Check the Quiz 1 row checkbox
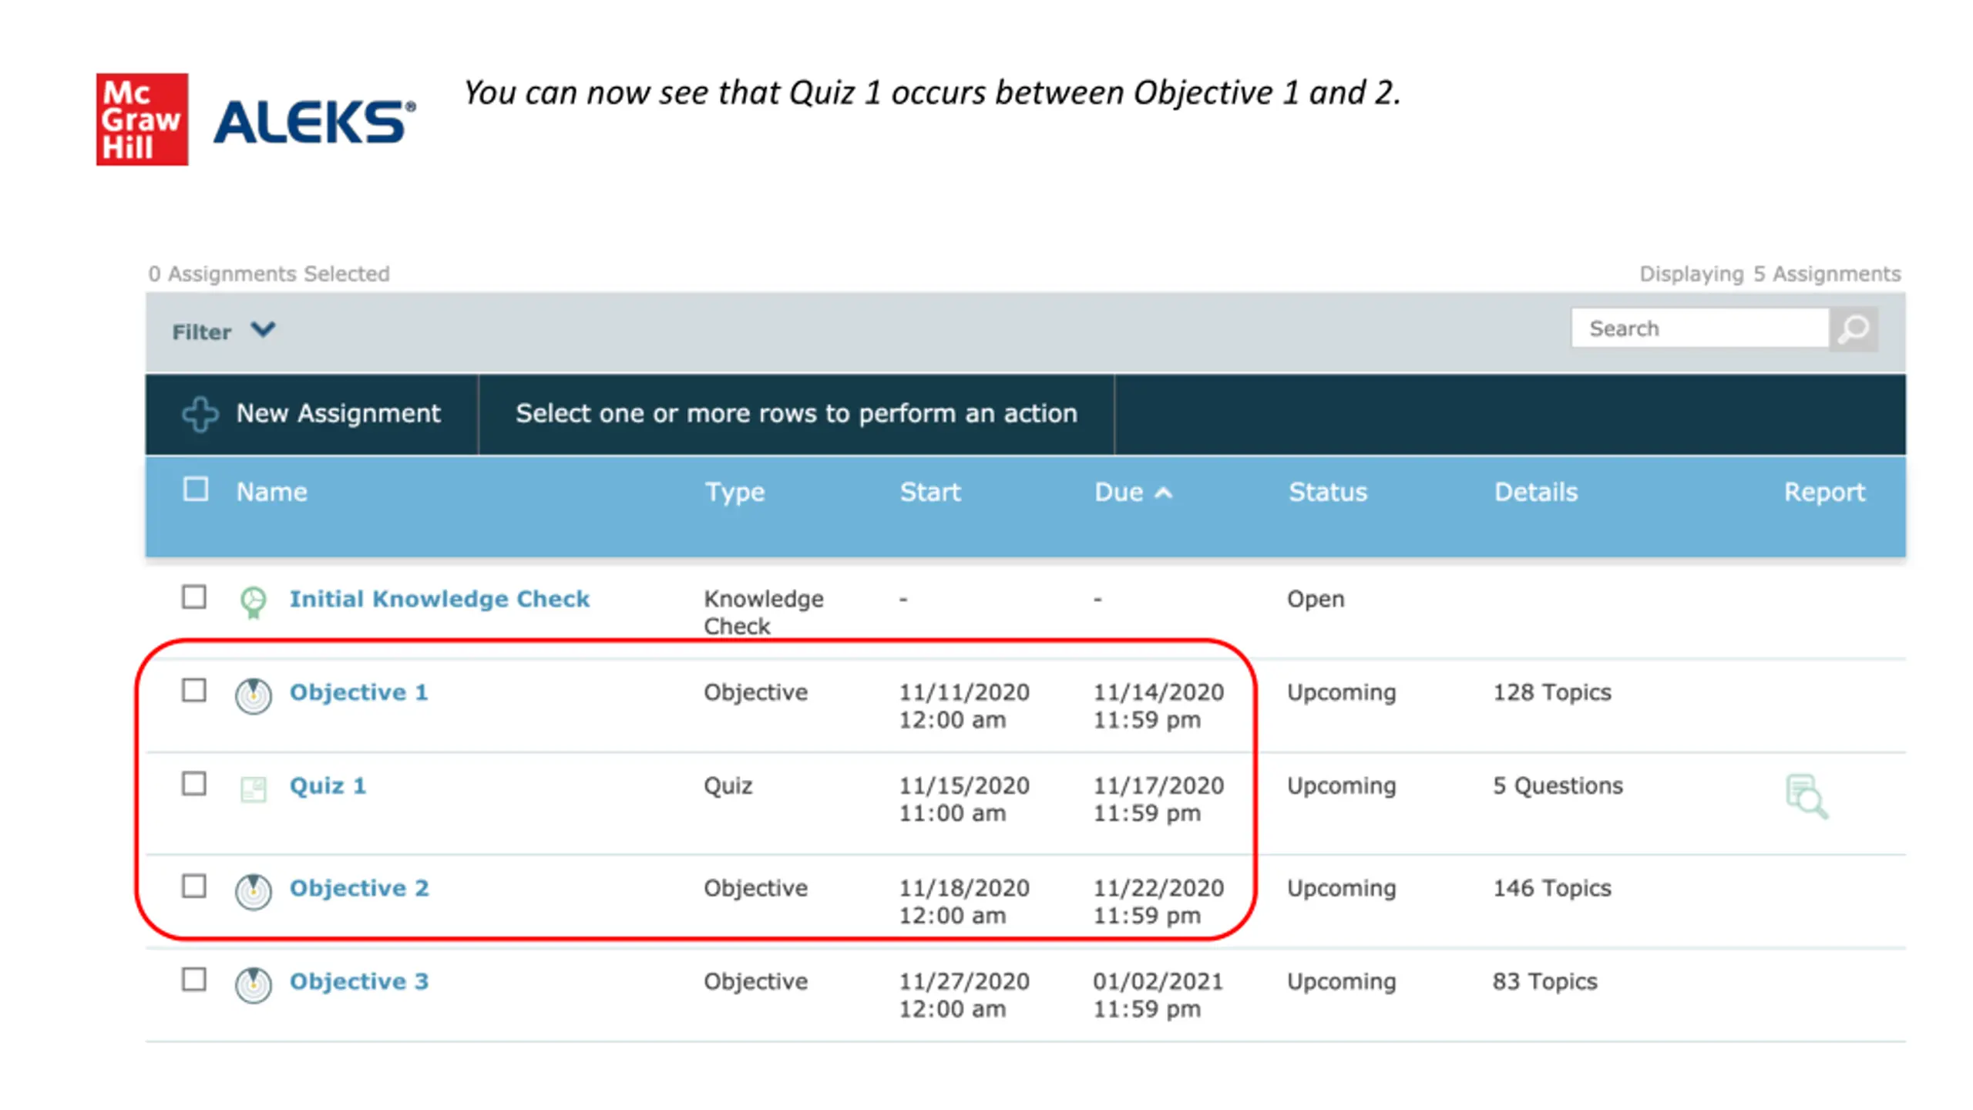The height and width of the screenshot is (1110, 1973). coord(193,783)
